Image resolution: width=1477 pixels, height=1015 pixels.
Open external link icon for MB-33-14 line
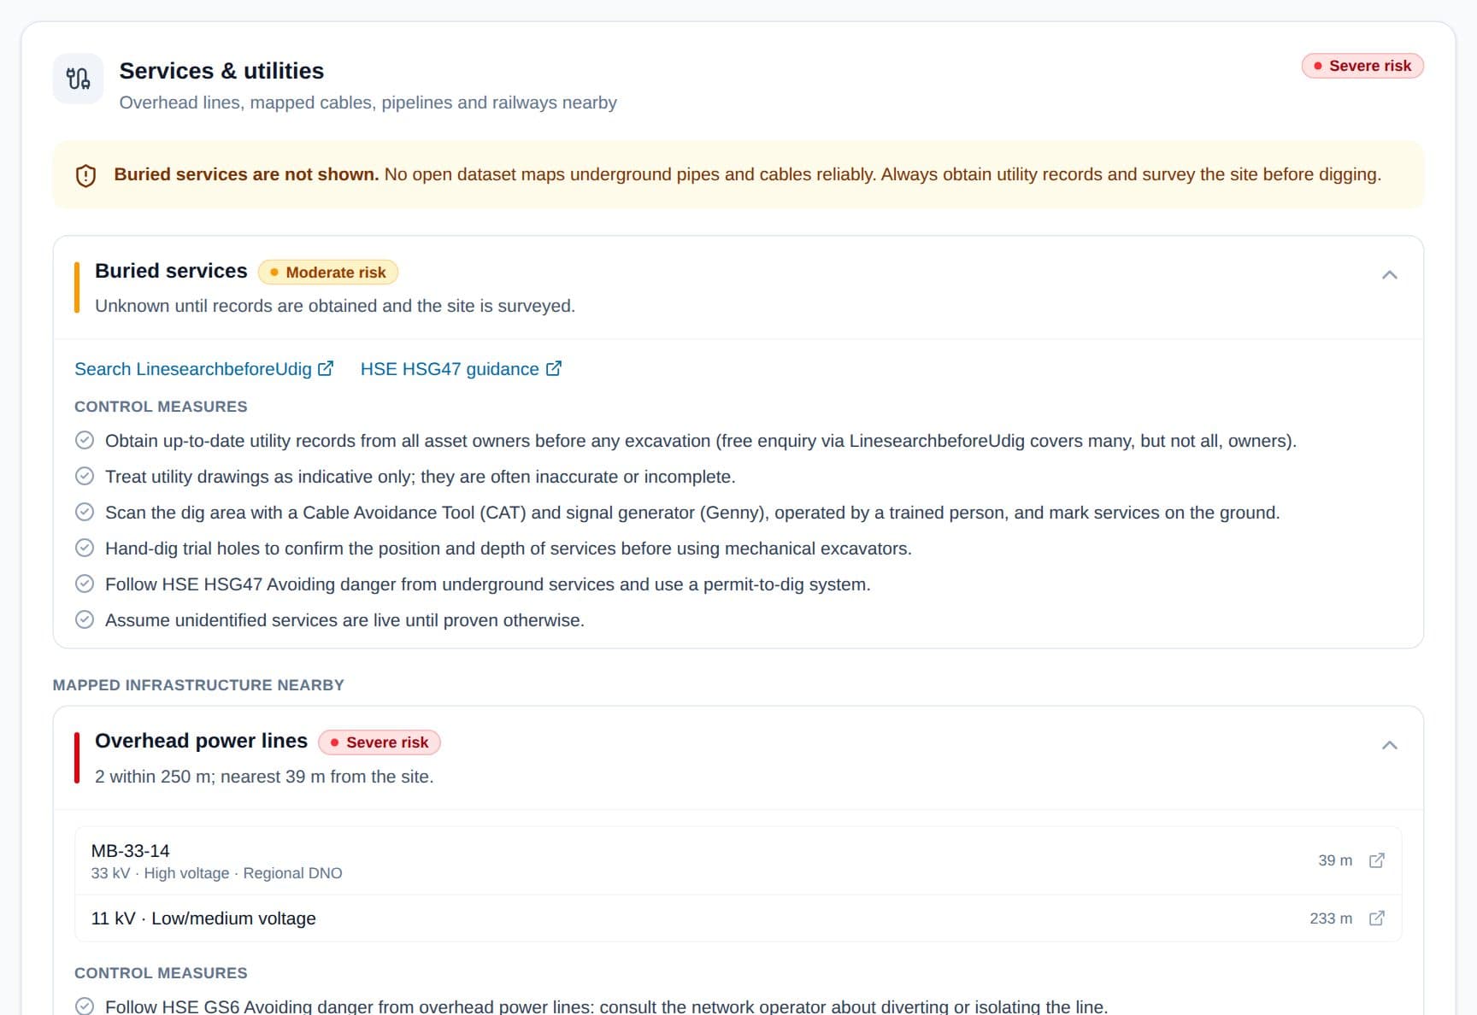[x=1376, y=860]
